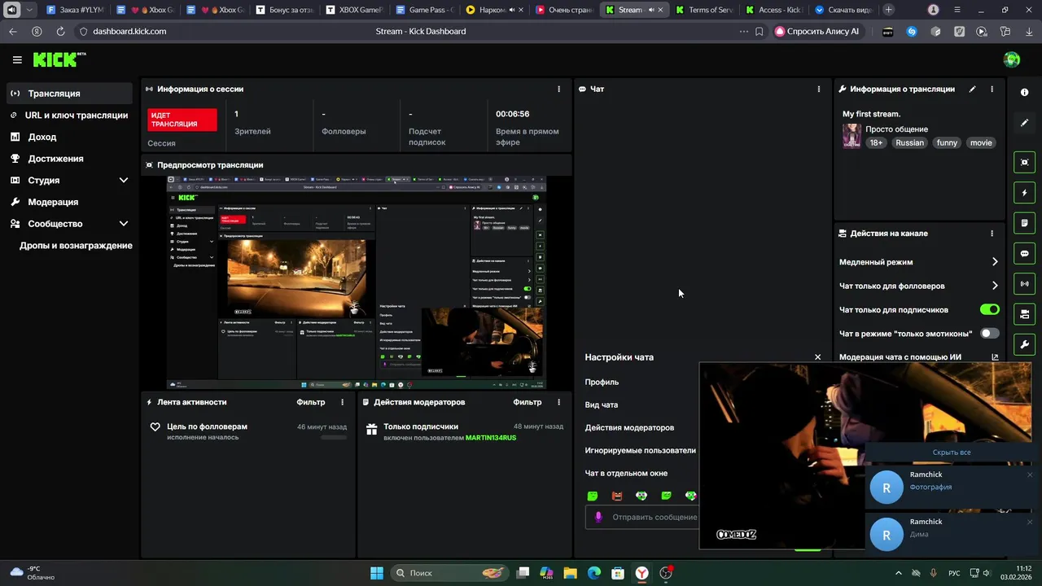Open the Информация о сессии panel options menu
The width and height of the screenshot is (1042, 586).
[558, 89]
